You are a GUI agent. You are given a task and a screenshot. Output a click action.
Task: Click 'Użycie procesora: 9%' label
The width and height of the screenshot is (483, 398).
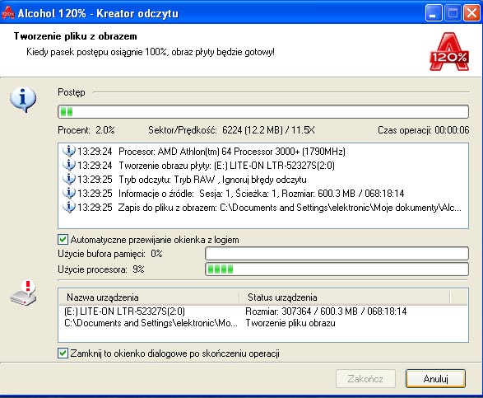tap(101, 269)
